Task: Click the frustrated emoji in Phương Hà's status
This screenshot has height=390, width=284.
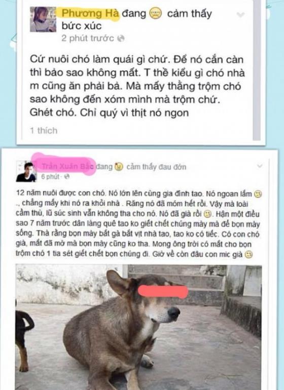Action: click(156, 13)
